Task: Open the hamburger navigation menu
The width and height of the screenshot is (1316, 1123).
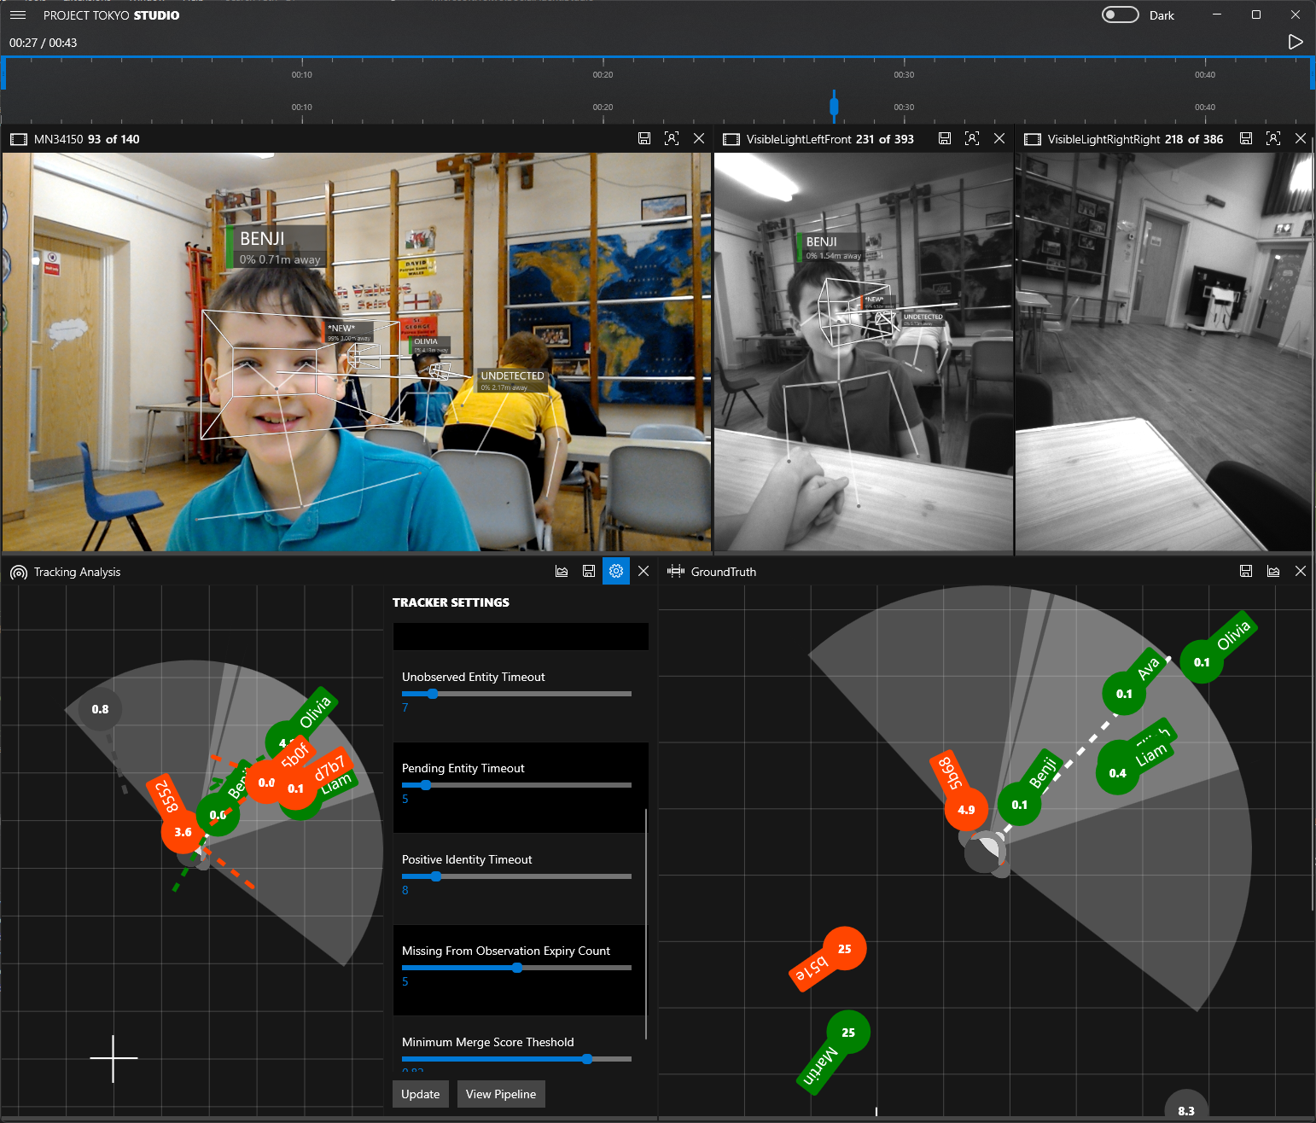Action: (x=18, y=15)
